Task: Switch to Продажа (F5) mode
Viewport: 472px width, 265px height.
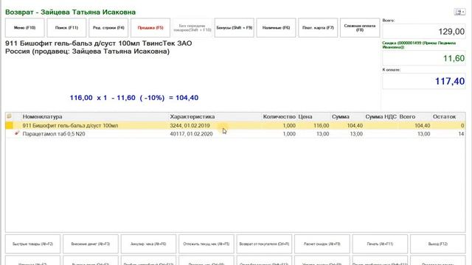Action: point(150,28)
